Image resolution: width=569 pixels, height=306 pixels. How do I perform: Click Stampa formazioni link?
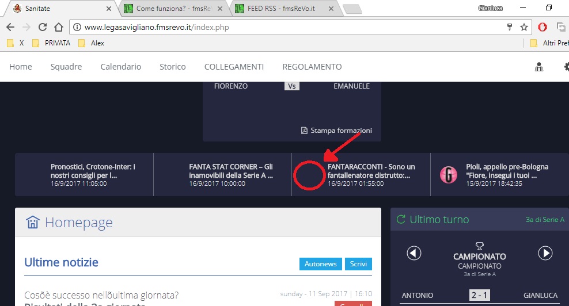tap(336, 131)
